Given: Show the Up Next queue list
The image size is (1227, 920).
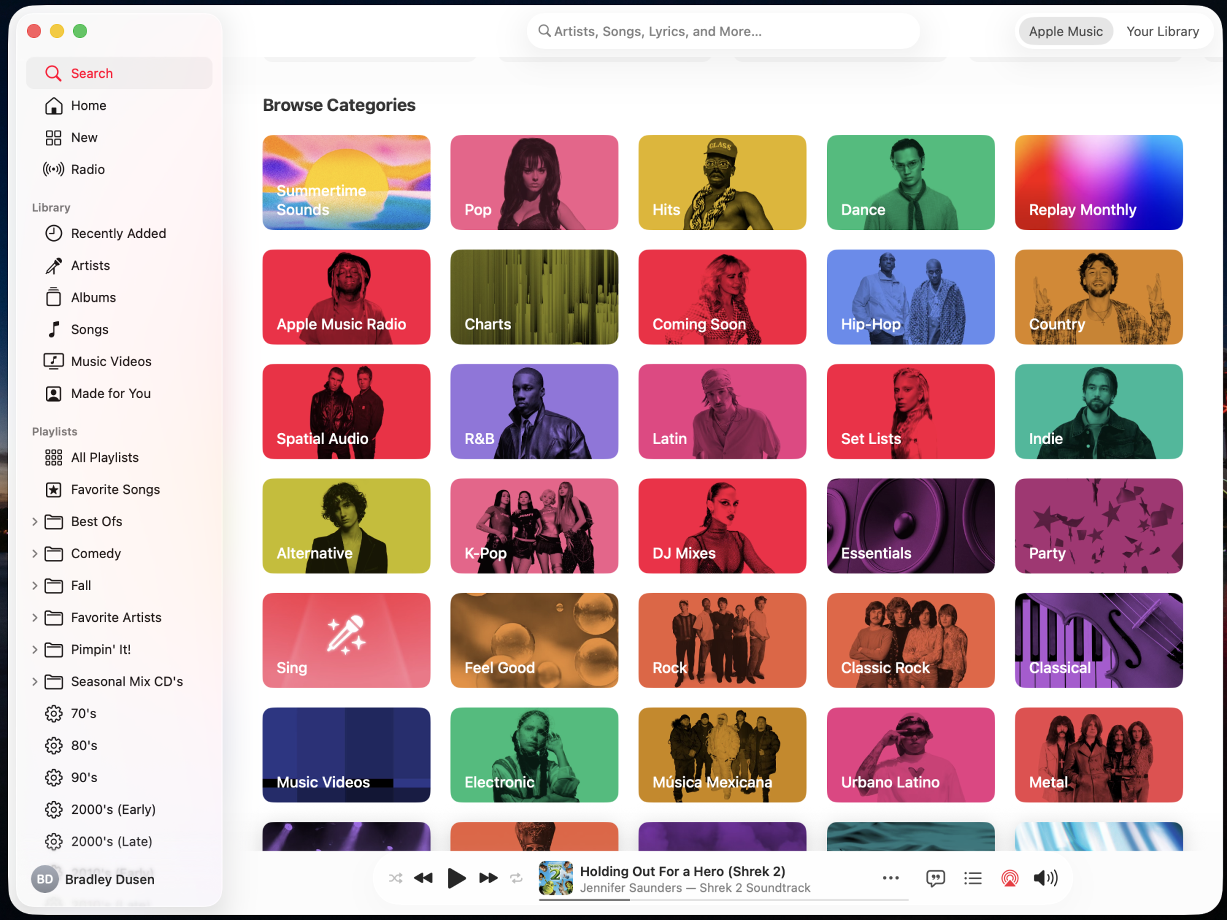Looking at the screenshot, I should tap(972, 878).
